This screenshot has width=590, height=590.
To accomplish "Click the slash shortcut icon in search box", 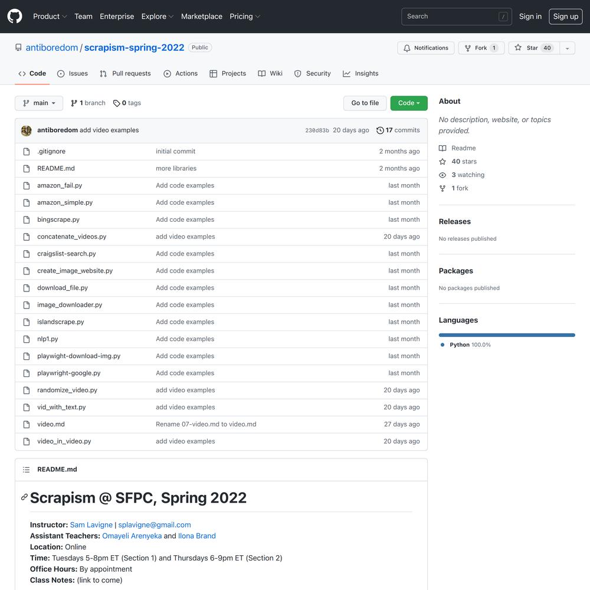I will tap(503, 17).
